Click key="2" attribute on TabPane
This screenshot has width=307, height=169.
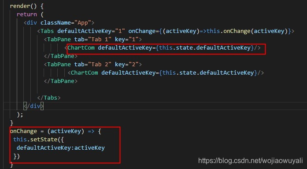click(126, 65)
